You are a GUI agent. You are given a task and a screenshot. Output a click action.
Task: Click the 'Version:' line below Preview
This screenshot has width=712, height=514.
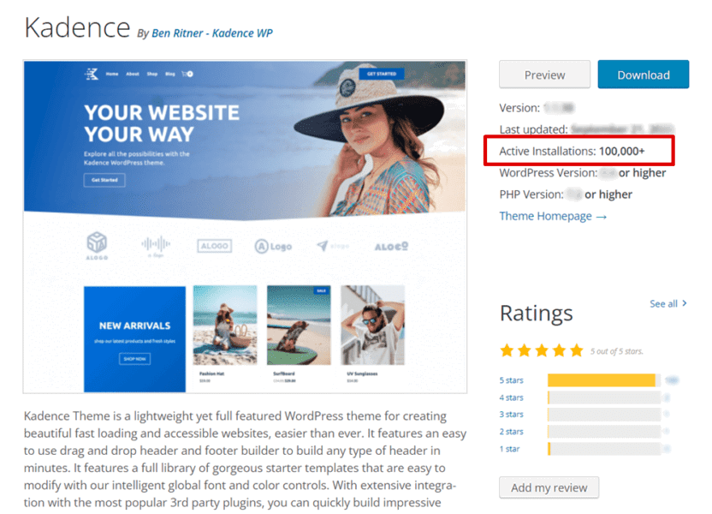pyautogui.click(x=537, y=108)
